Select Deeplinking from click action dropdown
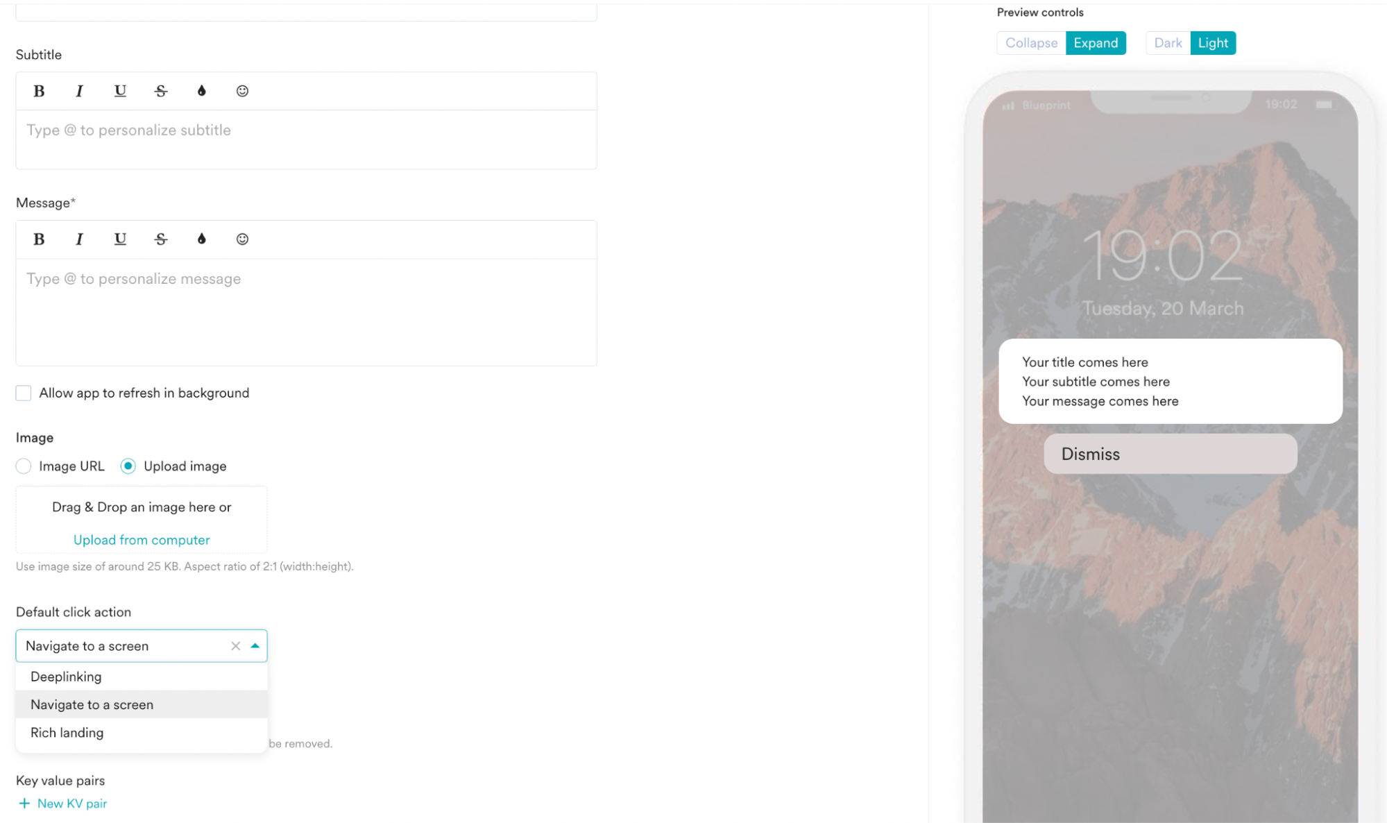1387x823 pixels. (66, 676)
